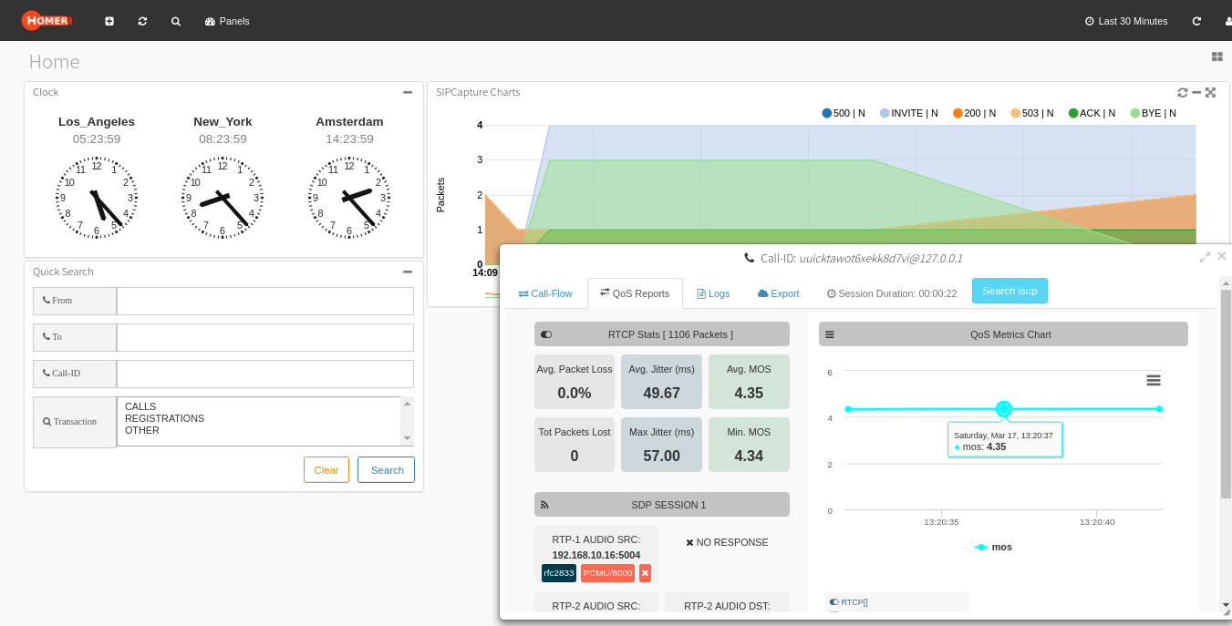Click the Search isup button
Image resolution: width=1232 pixels, height=626 pixels.
(x=1009, y=291)
